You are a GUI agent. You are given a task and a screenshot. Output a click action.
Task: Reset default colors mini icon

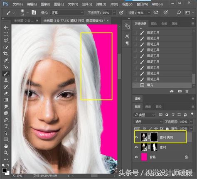[x=3, y=165]
